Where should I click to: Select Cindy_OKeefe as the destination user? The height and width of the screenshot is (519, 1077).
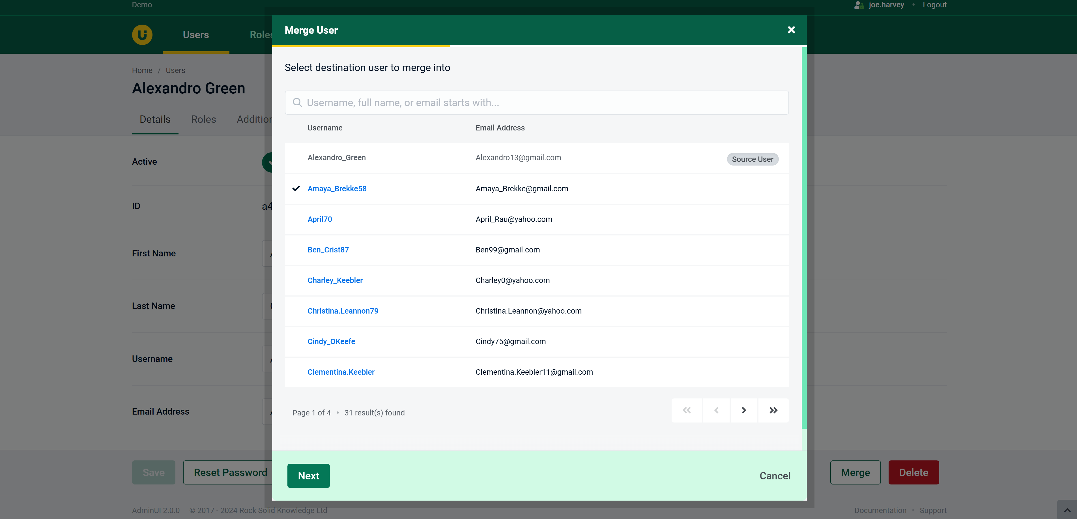coord(332,341)
